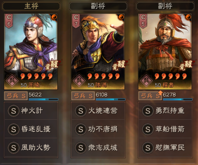Click the yin-yang icon on 程普's card
The width and height of the screenshot is (198, 165).
[x=188, y=17]
